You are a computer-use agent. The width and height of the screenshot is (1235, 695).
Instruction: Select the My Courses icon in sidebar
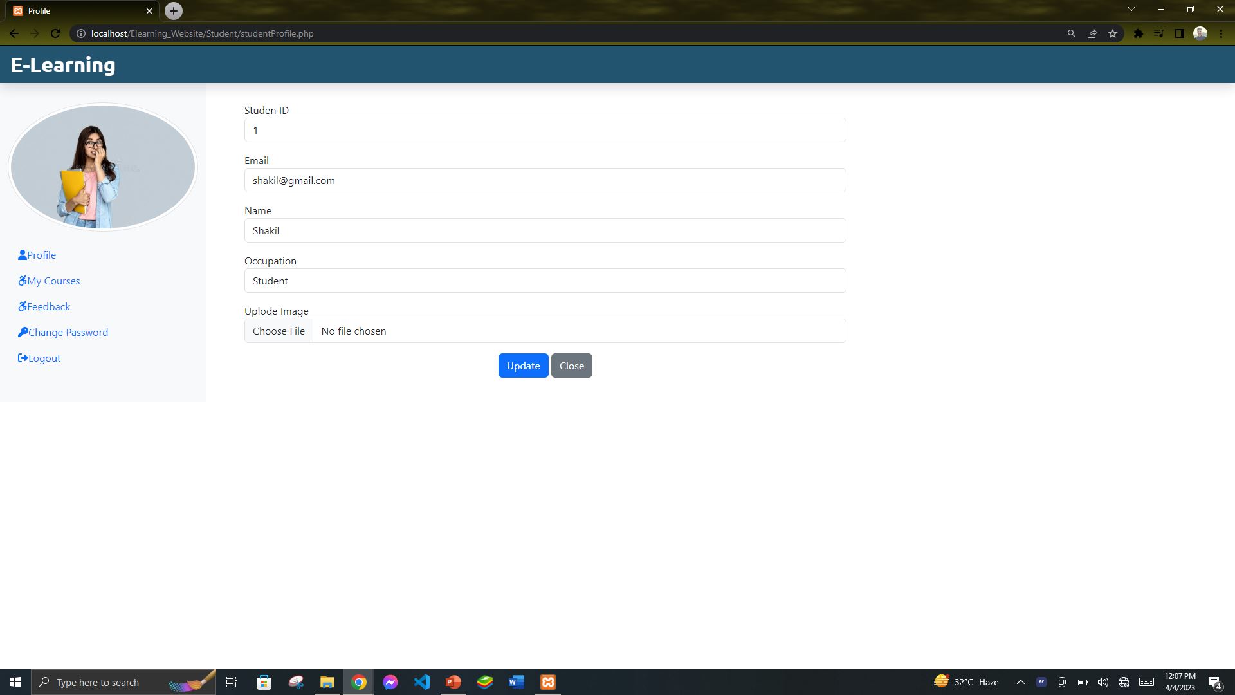point(21,281)
